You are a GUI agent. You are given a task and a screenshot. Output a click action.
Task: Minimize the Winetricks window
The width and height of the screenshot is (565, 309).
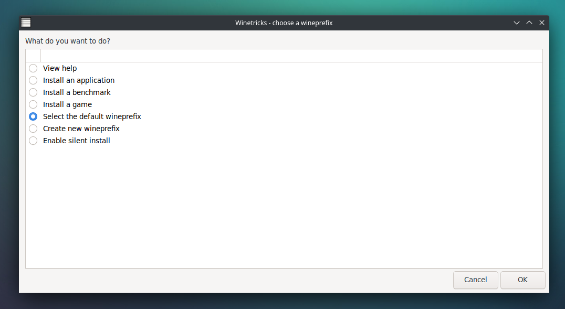(x=516, y=23)
